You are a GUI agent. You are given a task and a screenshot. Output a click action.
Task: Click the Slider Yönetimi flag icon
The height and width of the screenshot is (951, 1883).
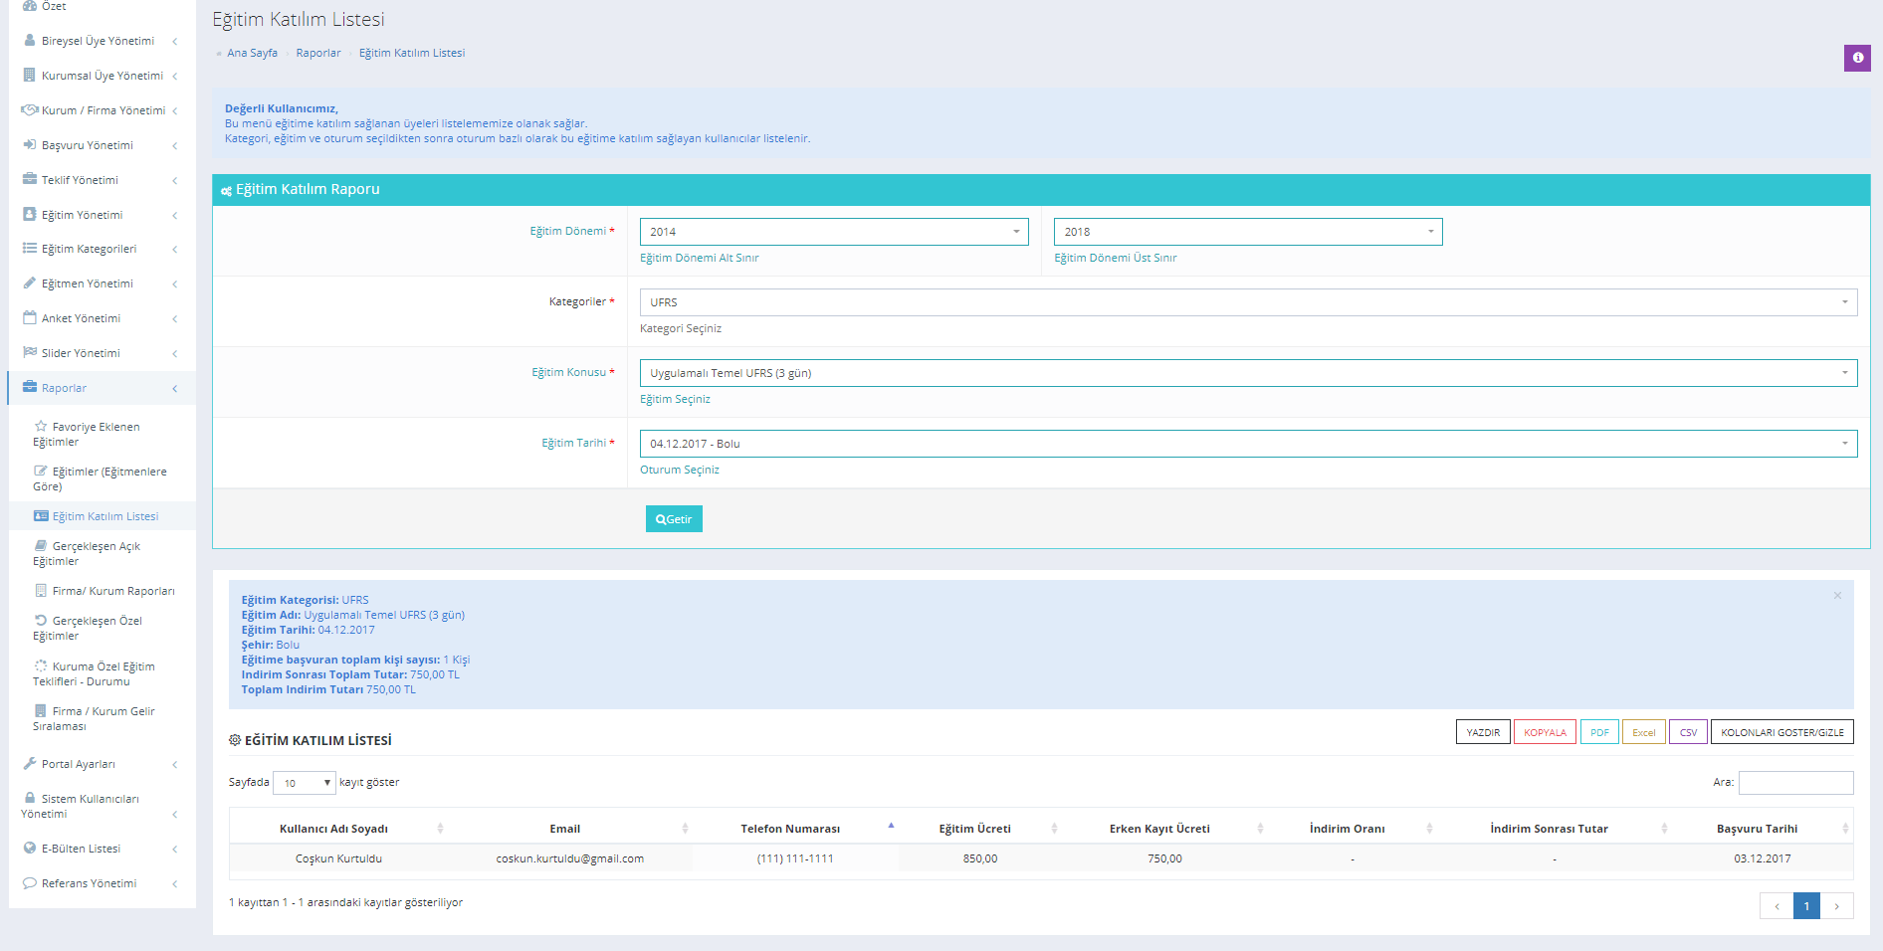[28, 352]
